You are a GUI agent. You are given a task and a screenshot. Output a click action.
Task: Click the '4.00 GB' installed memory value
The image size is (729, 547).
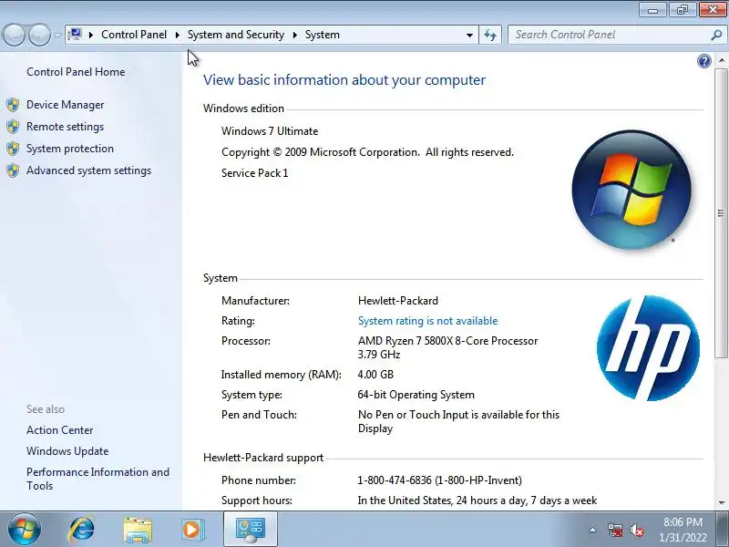(375, 375)
